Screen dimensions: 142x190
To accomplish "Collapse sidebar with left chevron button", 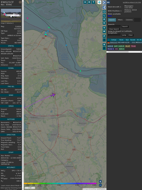I will pyautogui.click(x=104, y=7).
